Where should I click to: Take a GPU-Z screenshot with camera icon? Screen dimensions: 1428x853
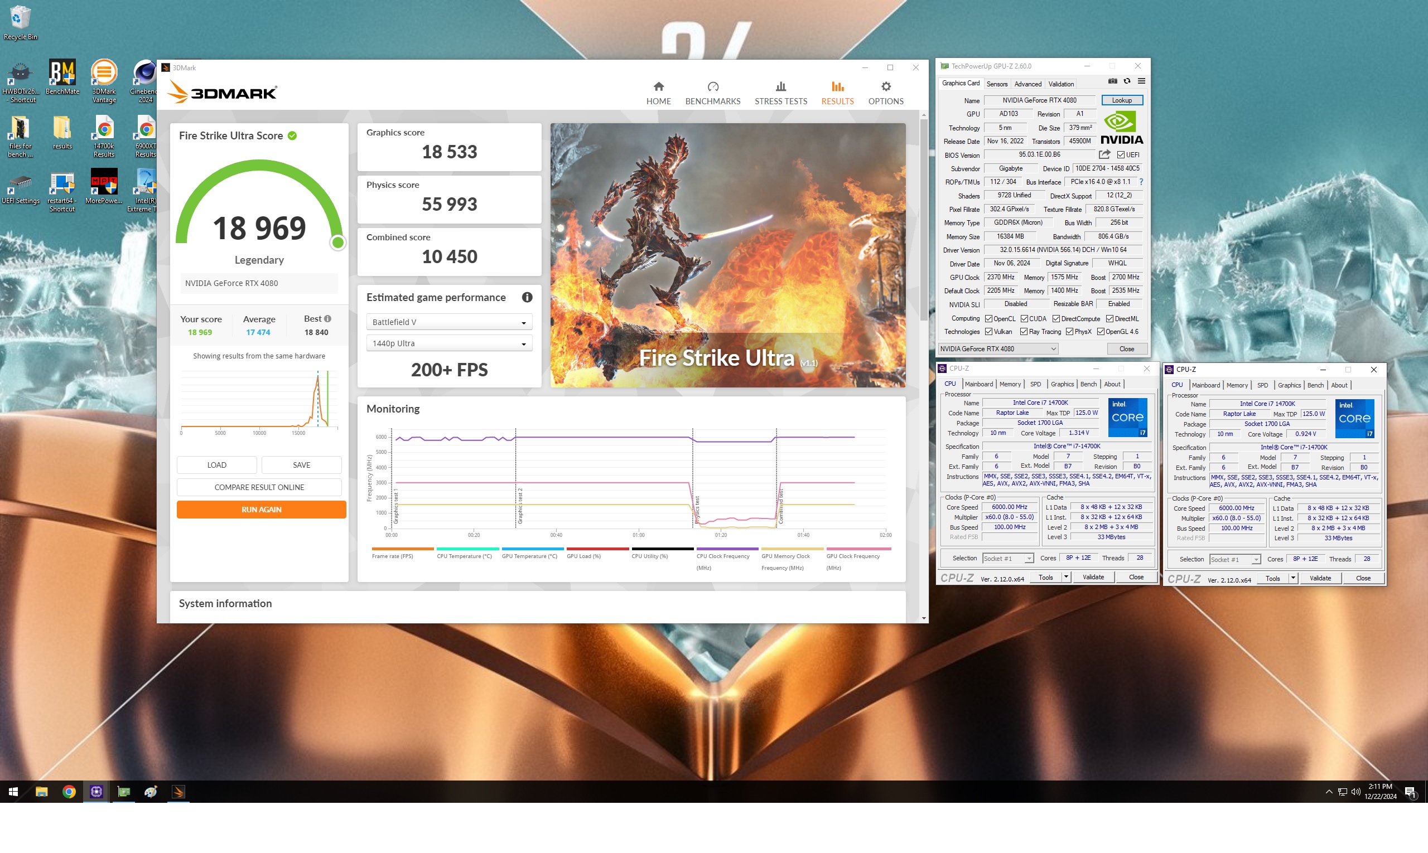click(x=1113, y=81)
